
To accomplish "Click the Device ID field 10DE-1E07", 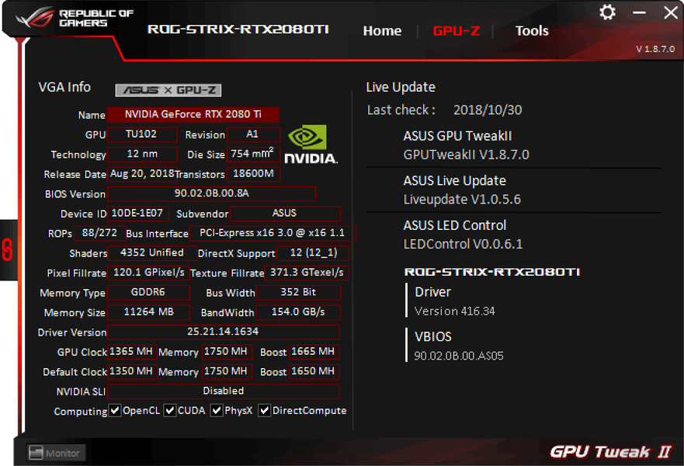I will tap(137, 214).
